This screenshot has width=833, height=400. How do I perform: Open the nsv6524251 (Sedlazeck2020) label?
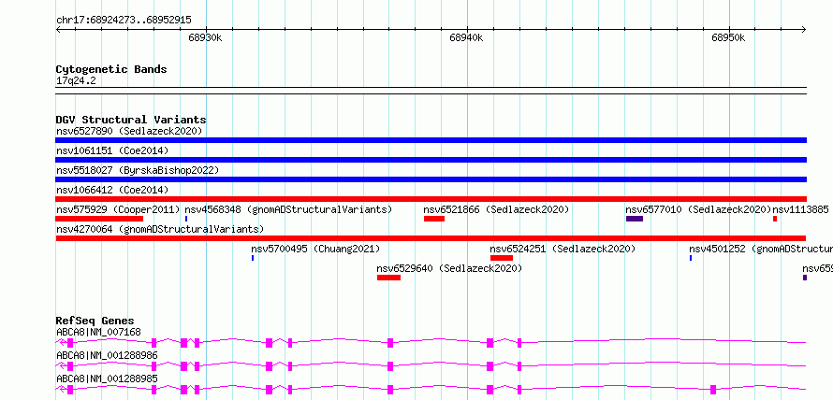[x=563, y=249]
